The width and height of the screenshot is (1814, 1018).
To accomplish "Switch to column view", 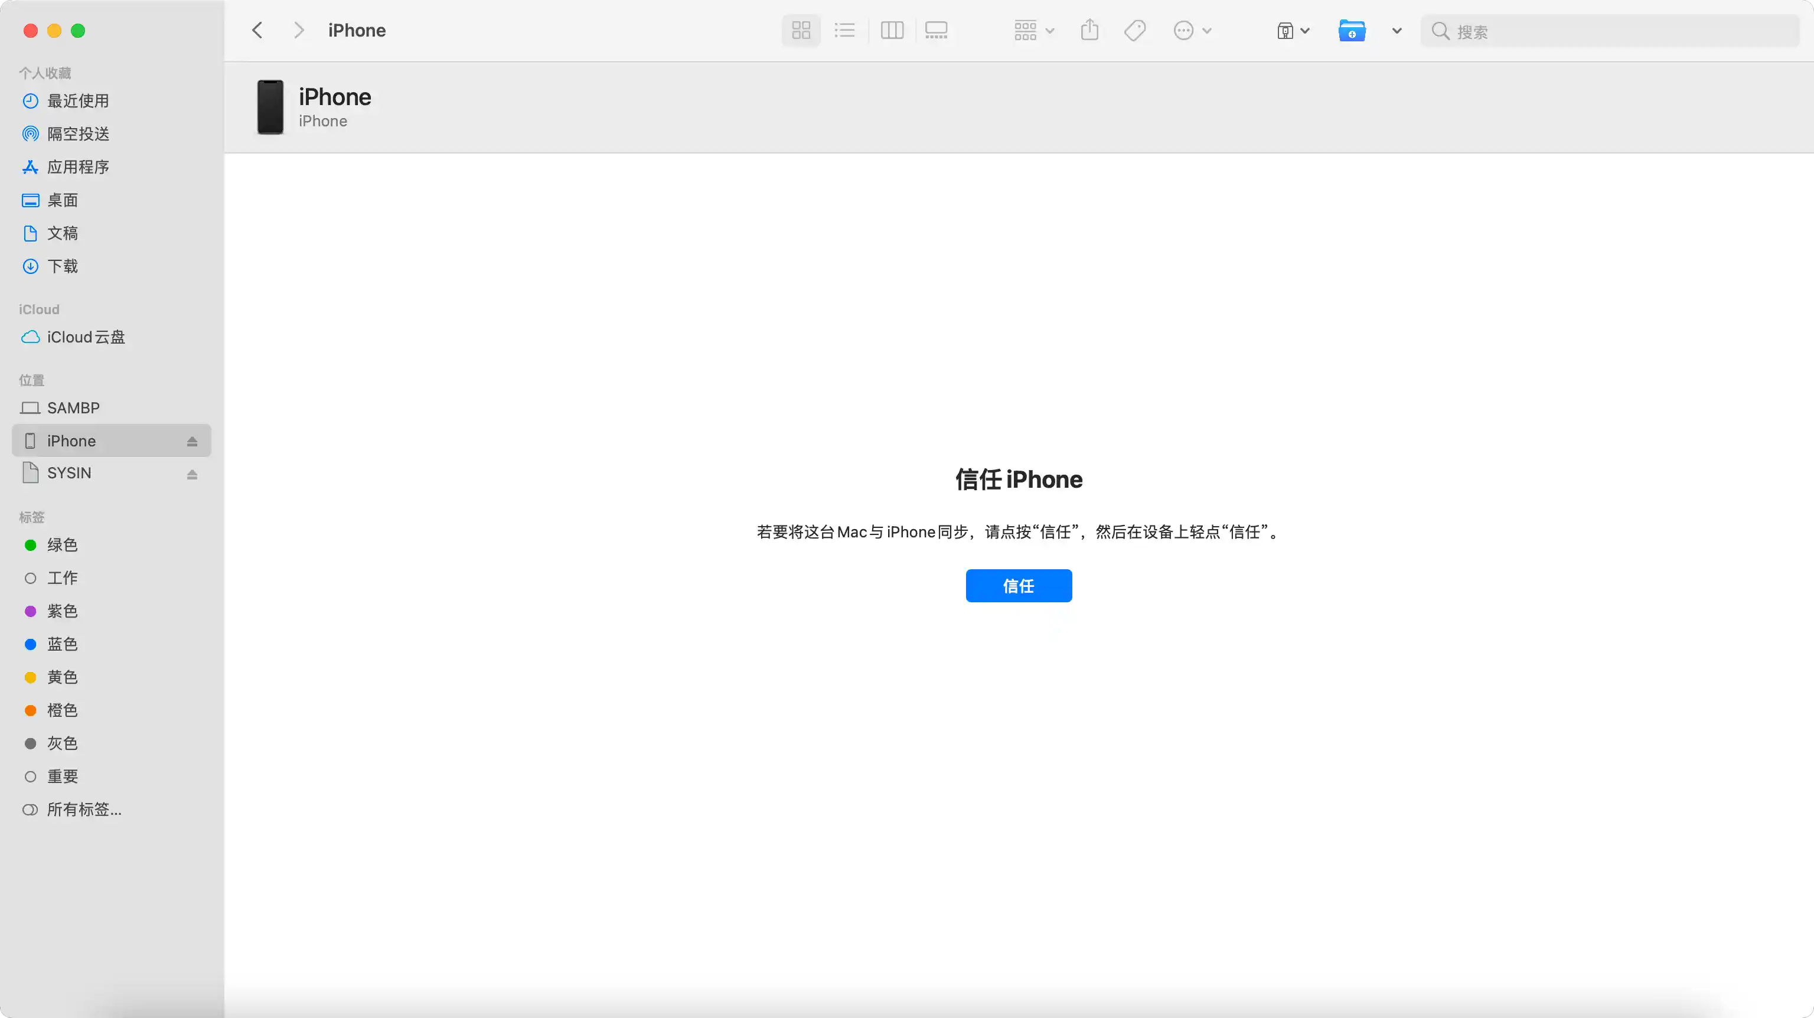I will 892,30.
